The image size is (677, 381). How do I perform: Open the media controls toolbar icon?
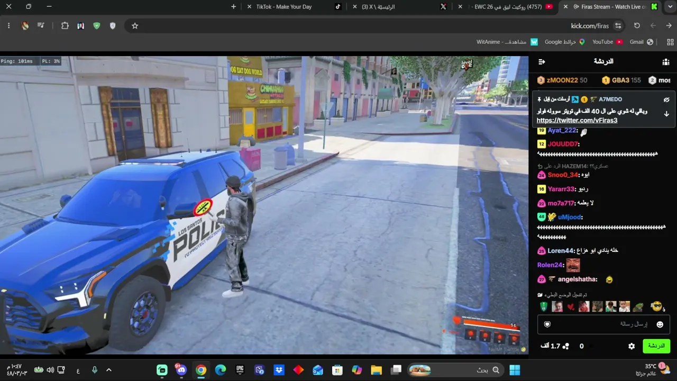41,25
